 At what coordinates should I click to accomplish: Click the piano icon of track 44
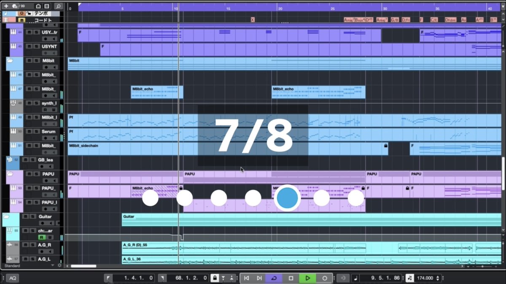[13, 32]
